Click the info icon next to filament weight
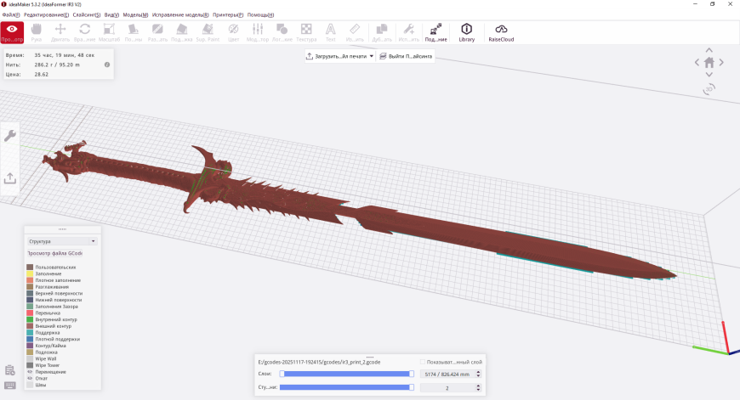The height and width of the screenshot is (400, 740). tap(107, 65)
